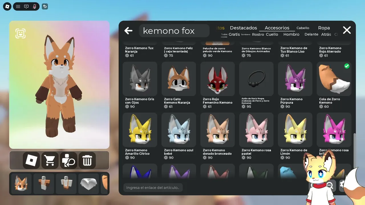Toggle face tracking icon on avatar preview
This screenshot has width=365, height=205.
pyautogui.click(x=21, y=33)
